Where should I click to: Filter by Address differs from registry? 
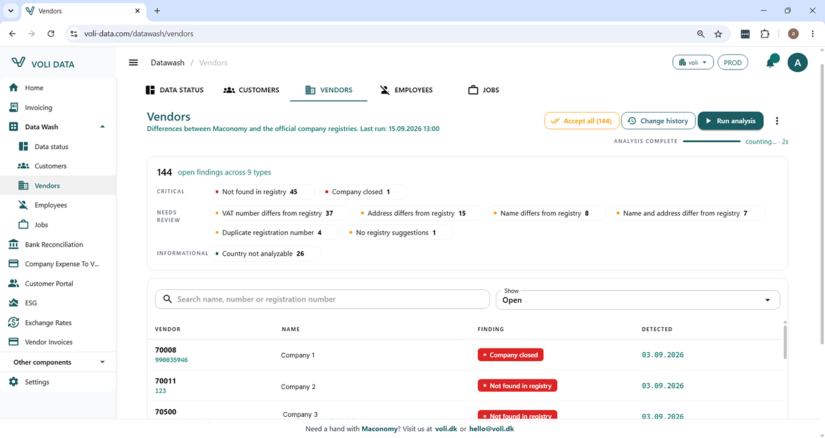(x=419, y=213)
